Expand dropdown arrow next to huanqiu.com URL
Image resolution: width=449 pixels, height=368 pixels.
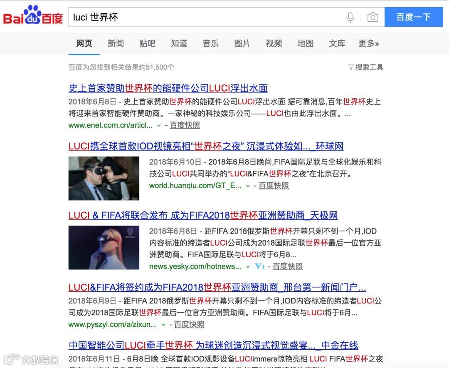(x=248, y=186)
